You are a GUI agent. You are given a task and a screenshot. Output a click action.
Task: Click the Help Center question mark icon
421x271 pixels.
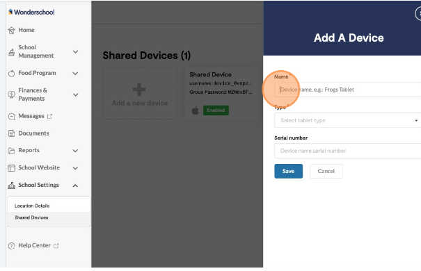tap(11, 246)
